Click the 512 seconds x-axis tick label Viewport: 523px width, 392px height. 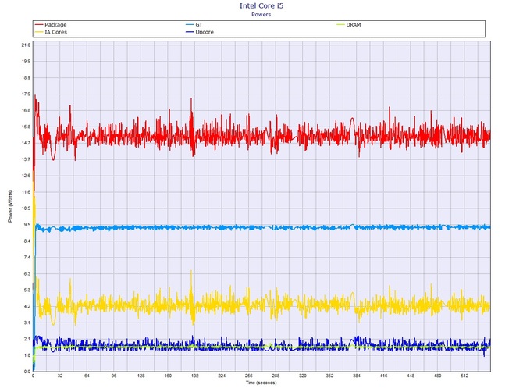coord(464,376)
